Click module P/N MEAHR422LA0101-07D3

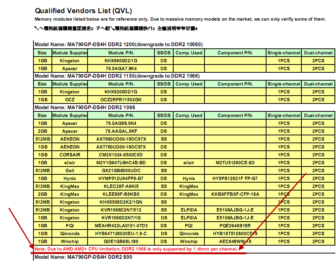pyautogui.click(x=121, y=226)
